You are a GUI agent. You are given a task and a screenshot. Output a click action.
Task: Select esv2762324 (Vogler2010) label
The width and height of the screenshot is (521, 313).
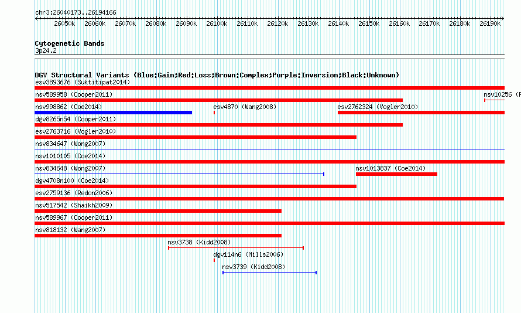[378, 107]
